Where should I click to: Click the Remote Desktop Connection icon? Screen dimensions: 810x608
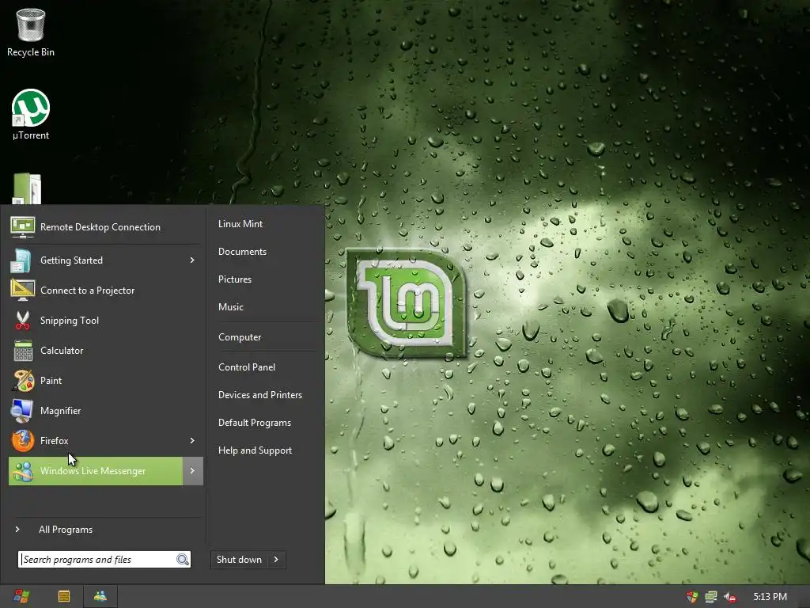coord(23,227)
